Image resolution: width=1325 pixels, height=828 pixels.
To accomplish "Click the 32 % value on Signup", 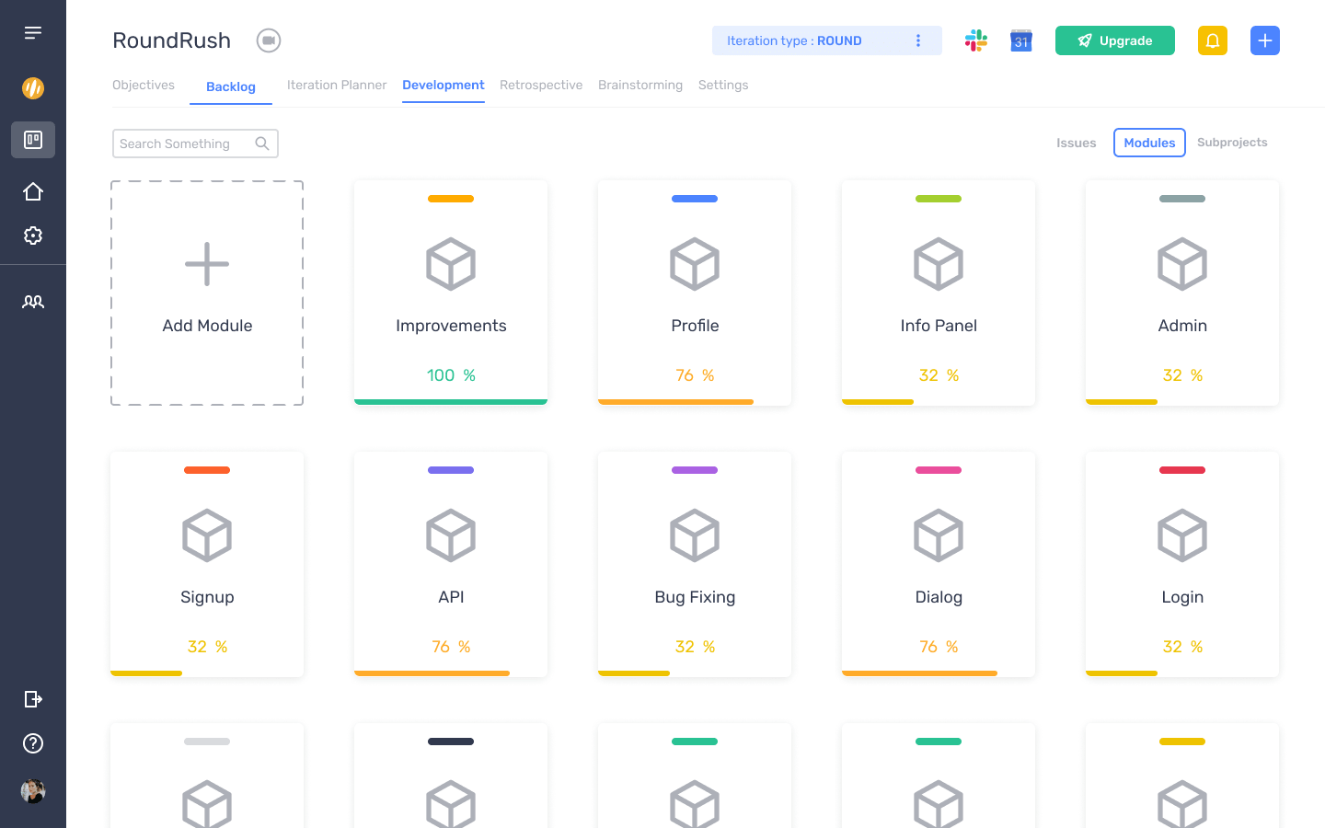I will point(207,647).
